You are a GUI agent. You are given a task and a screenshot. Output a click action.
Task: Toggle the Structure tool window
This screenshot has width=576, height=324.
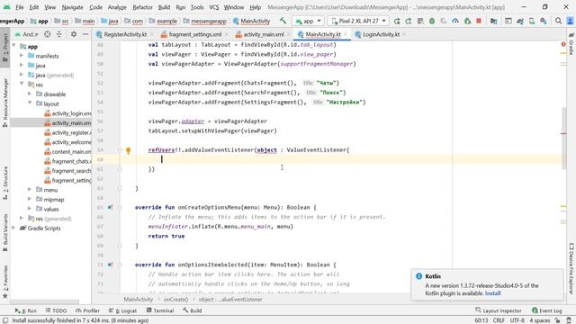tap(4, 183)
